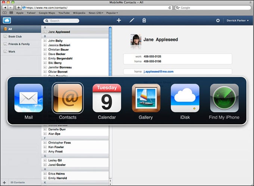Image resolution: width=254 pixels, height=186 pixels.
Task: Open Find My iPhone app
Action: pos(224,98)
